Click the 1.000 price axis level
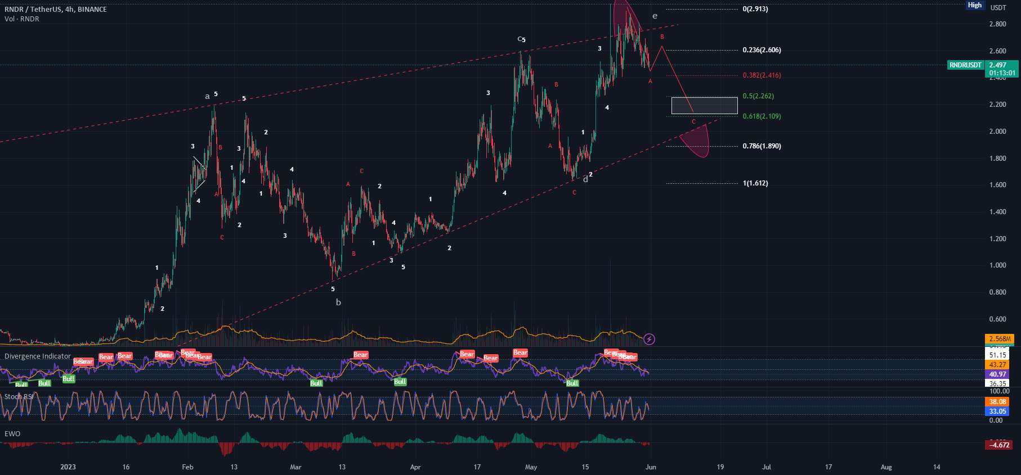 pyautogui.click(x=998, y=265)
